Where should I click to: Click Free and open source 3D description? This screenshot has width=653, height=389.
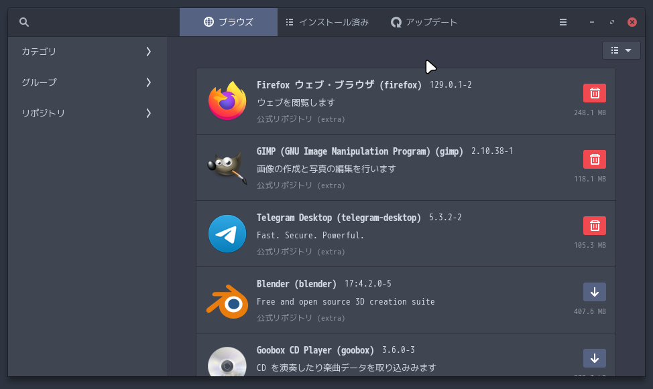346,302
